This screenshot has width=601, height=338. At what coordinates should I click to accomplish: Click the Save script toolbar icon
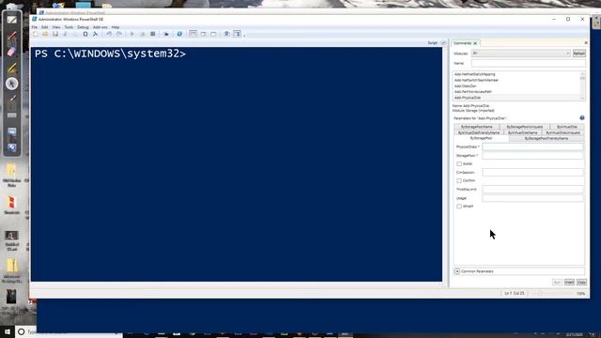click(55, 34)
